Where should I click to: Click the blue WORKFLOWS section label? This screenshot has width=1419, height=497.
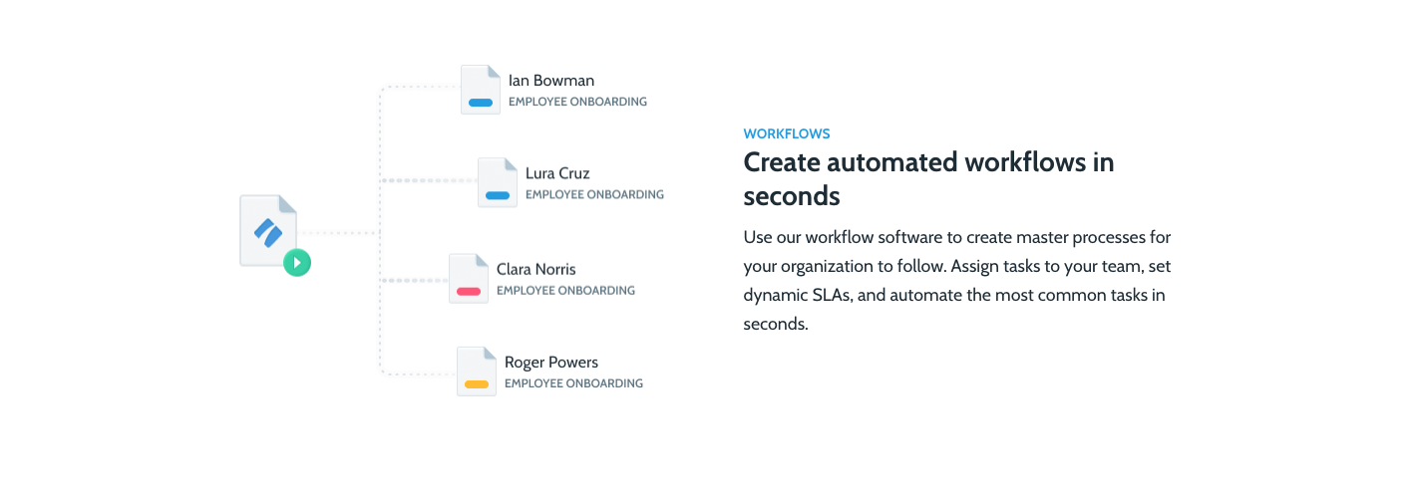click(787, 133)
